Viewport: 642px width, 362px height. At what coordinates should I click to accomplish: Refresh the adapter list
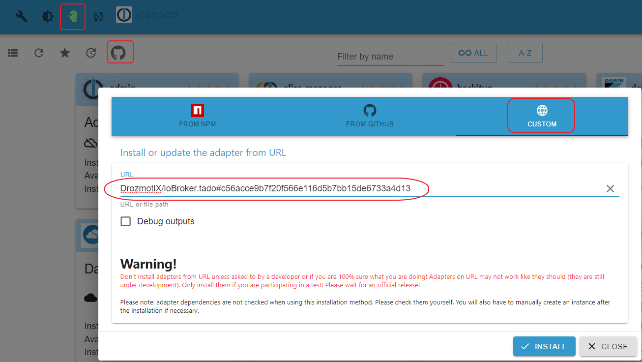[x=39, y=52]
